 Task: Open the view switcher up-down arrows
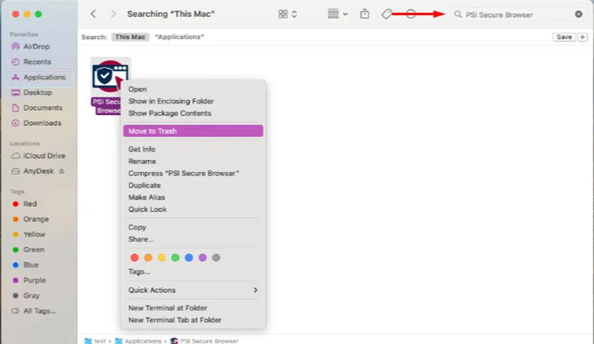[294, 14]
